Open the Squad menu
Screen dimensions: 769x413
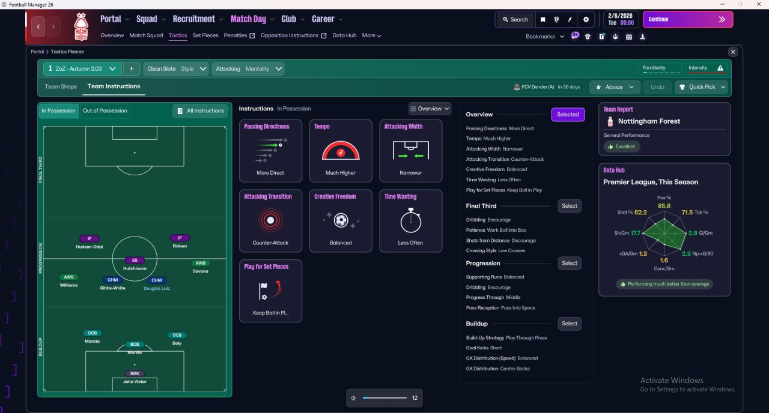click(150, 19)
